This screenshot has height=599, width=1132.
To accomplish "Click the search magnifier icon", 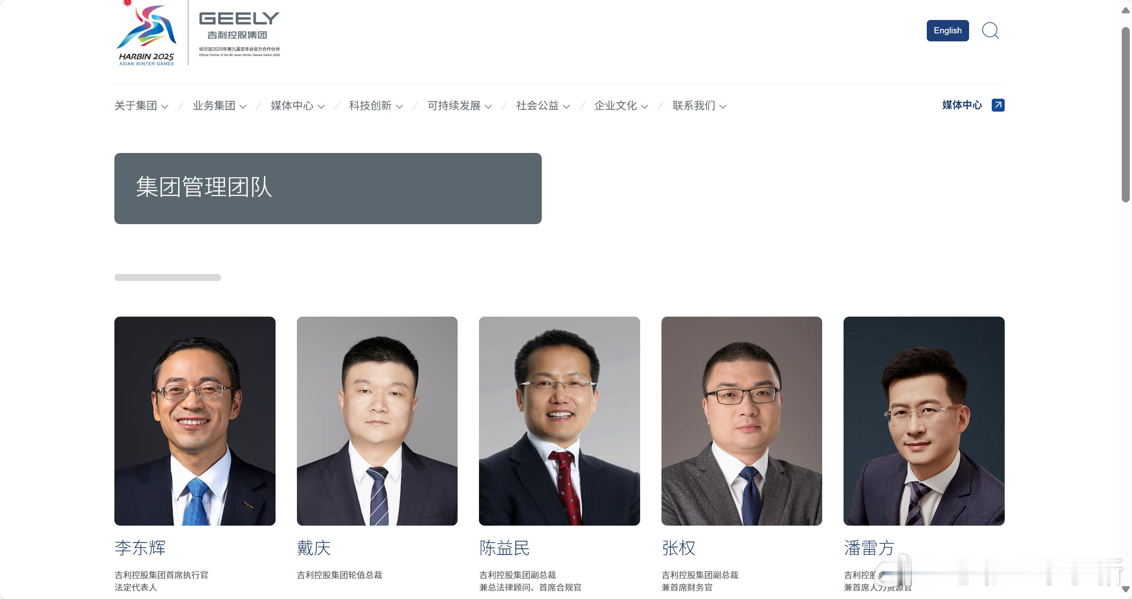I will (x=990, y=31).
